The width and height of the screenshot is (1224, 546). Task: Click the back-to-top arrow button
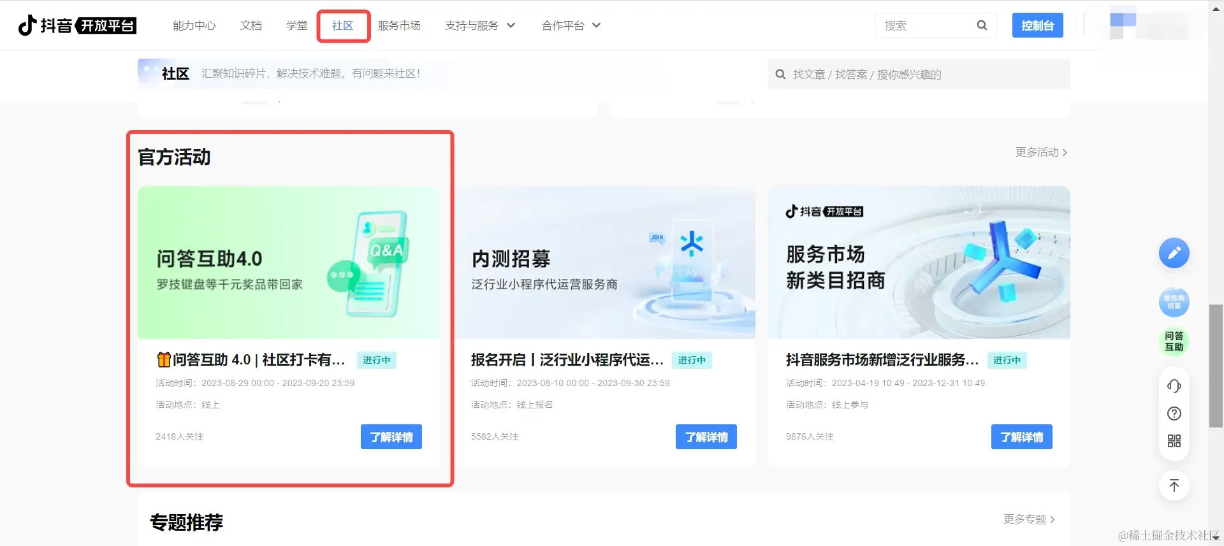click(1174, 485)
